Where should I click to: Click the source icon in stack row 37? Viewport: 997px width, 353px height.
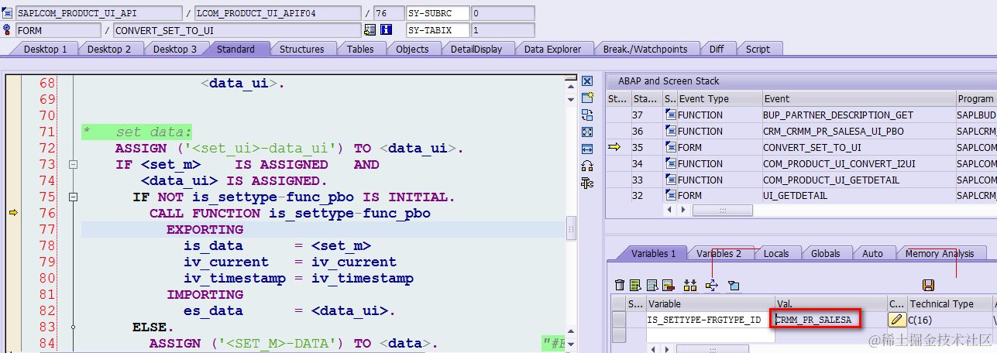click(x=670, y=115)
